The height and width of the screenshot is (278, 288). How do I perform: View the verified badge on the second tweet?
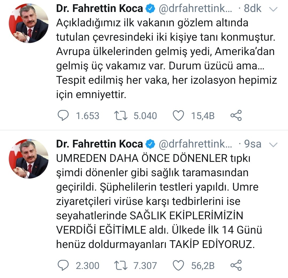pyautogui.click(x=150, y=144)
